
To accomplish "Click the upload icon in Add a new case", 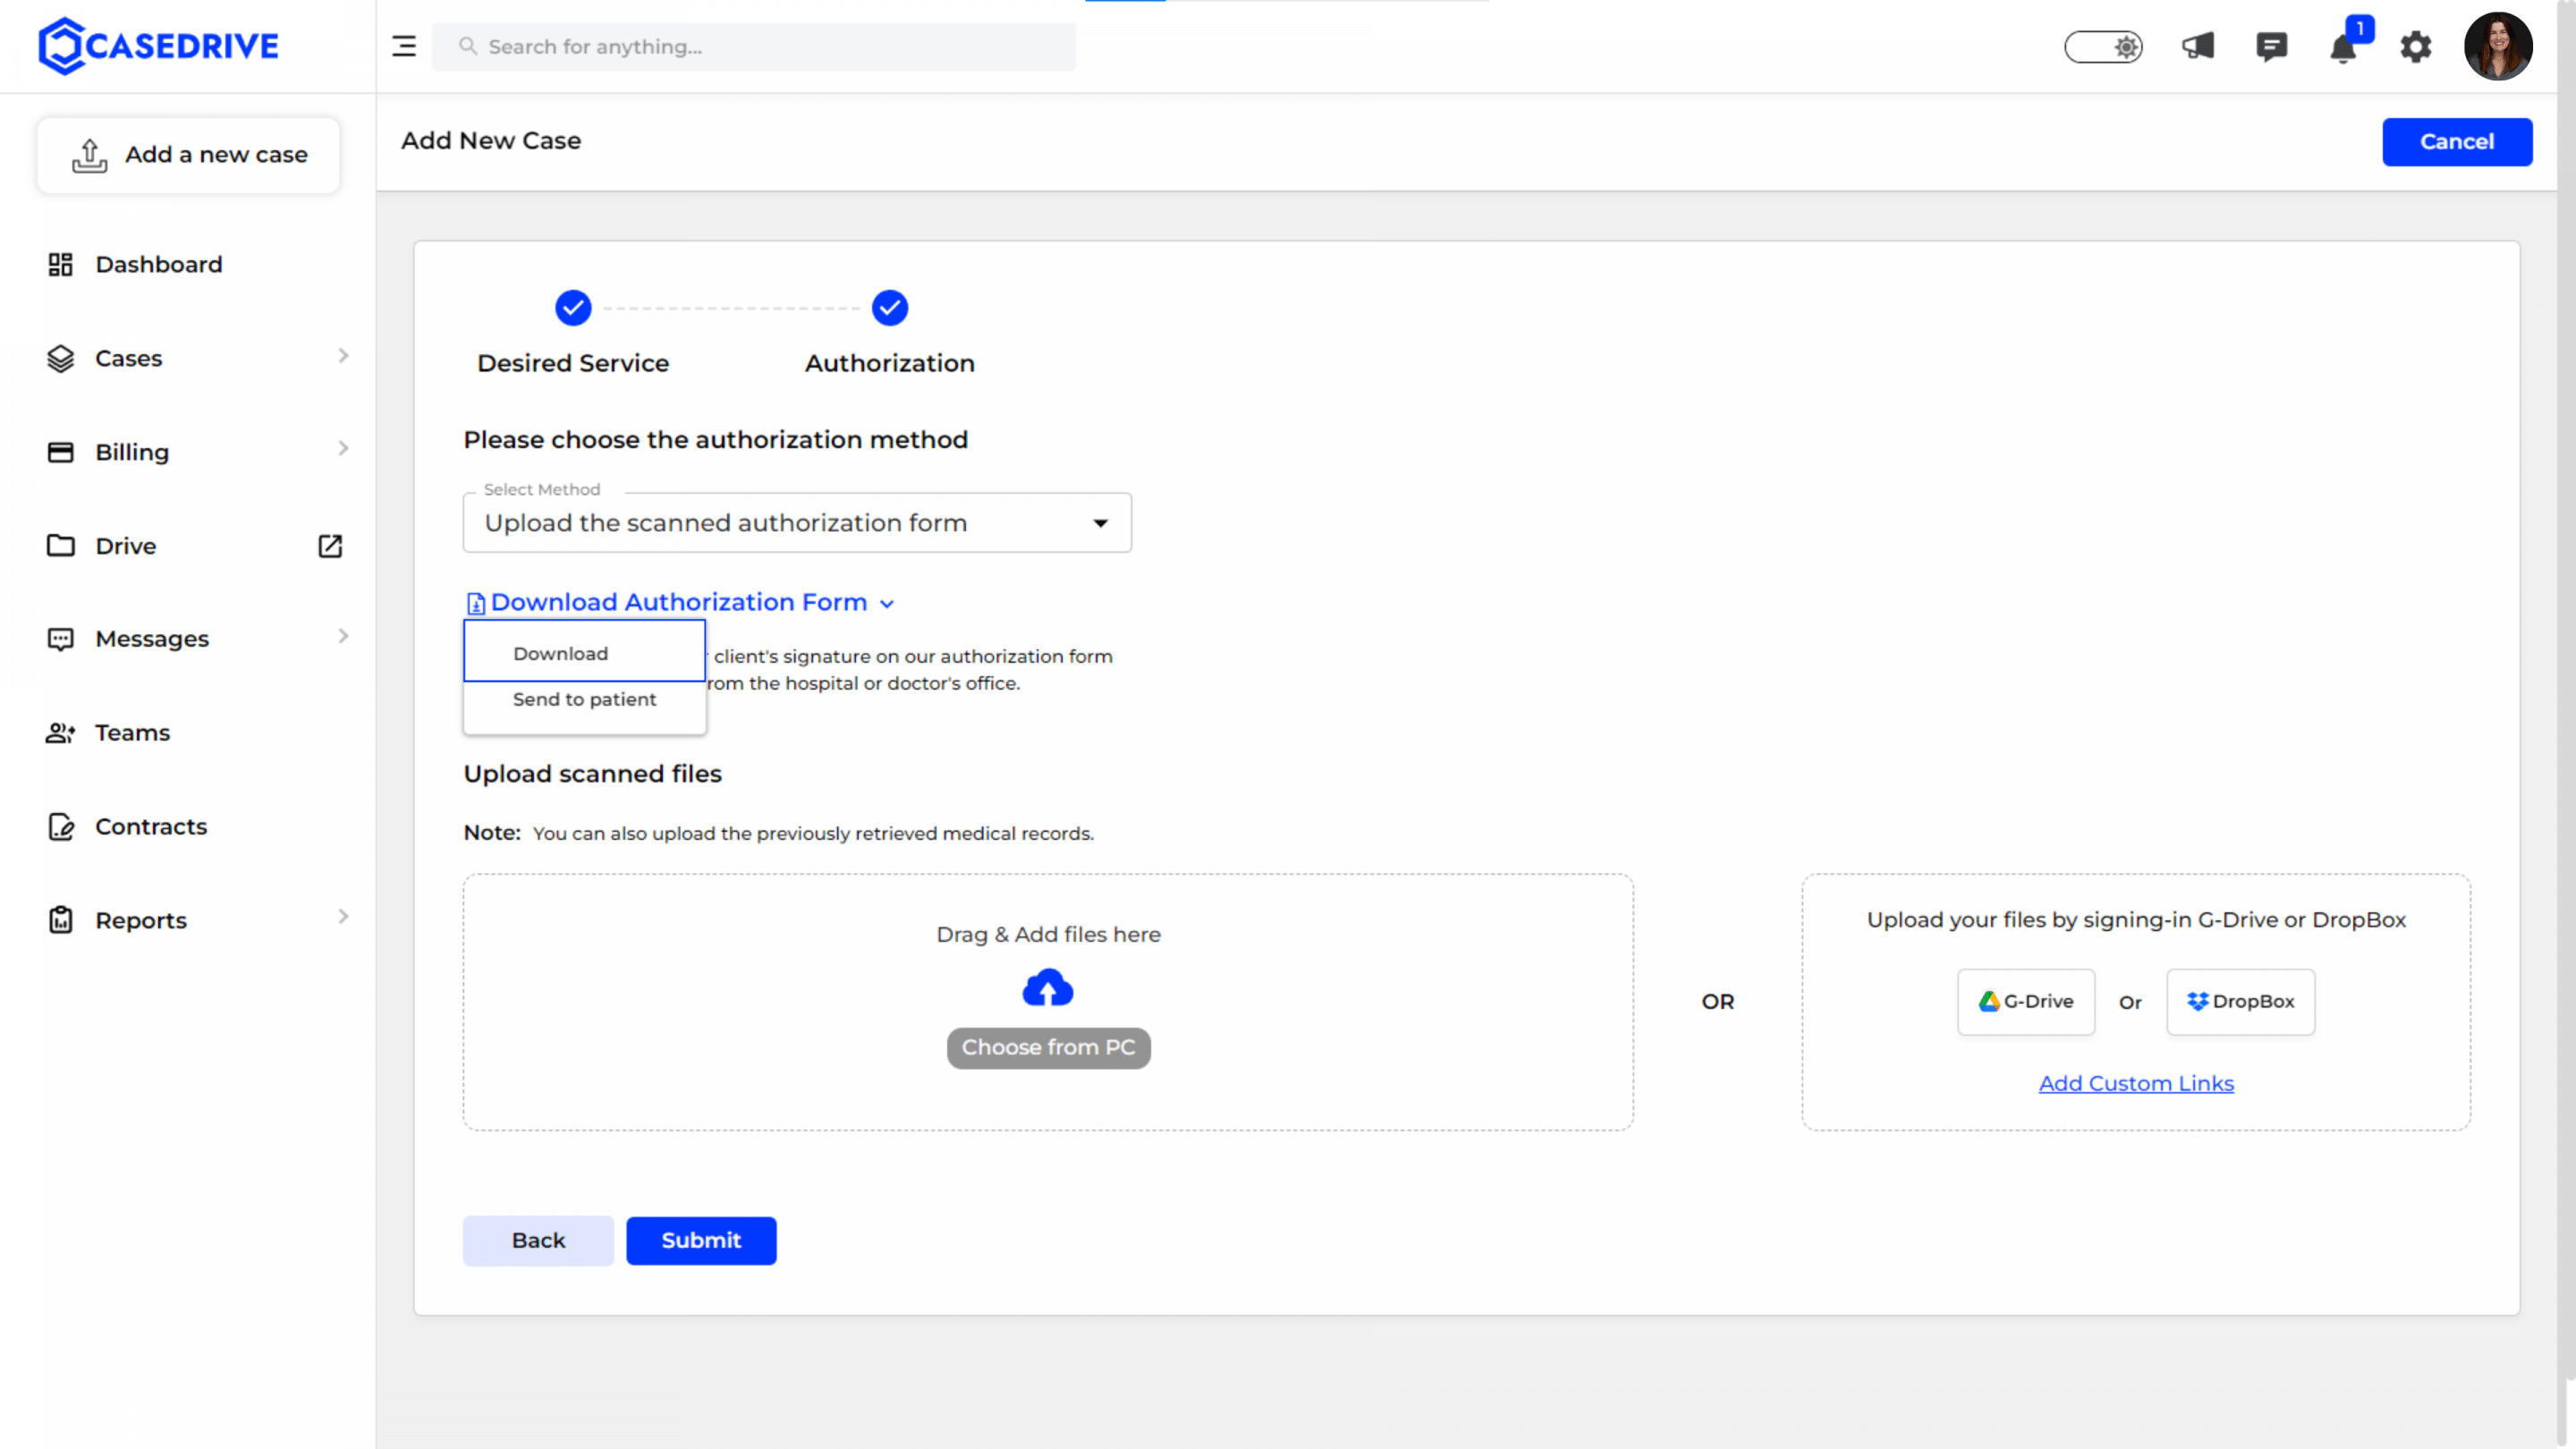I will [89, 155].
